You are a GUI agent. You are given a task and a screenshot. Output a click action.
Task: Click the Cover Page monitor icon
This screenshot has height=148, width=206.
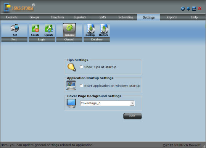point(71,103)
